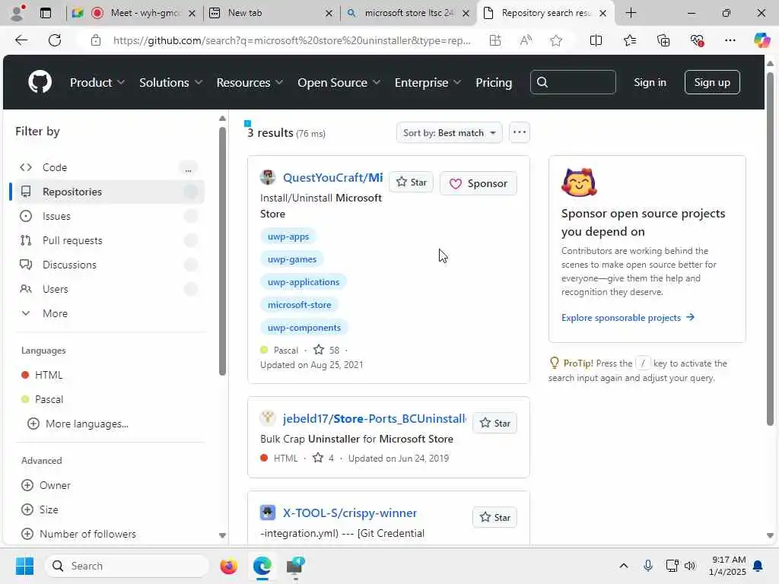Click Sign in link
Screen dimensions: 779x584
(x=650, y=82)
